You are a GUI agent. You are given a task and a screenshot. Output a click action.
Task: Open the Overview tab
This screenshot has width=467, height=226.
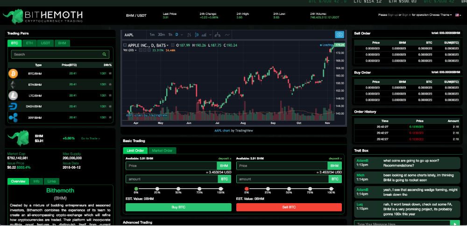point(18,181)
